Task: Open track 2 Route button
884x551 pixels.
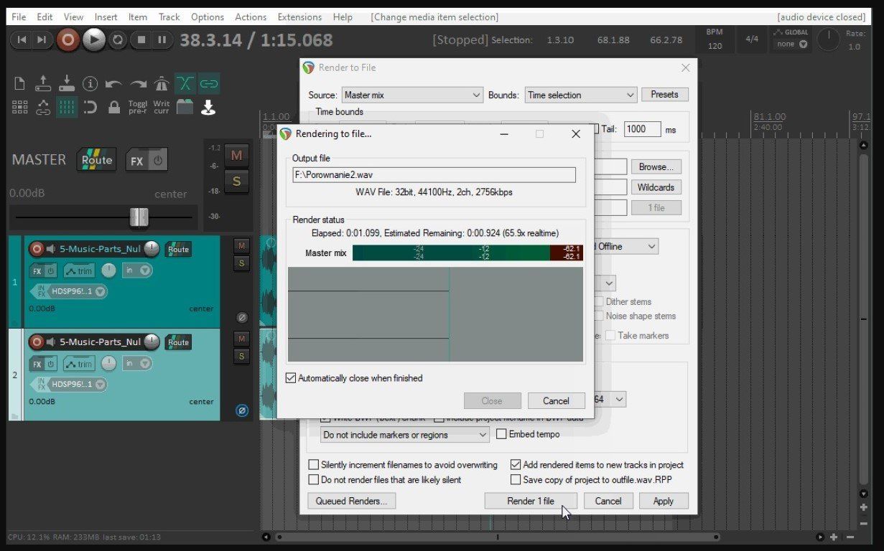Action: [x=178, y=342]
